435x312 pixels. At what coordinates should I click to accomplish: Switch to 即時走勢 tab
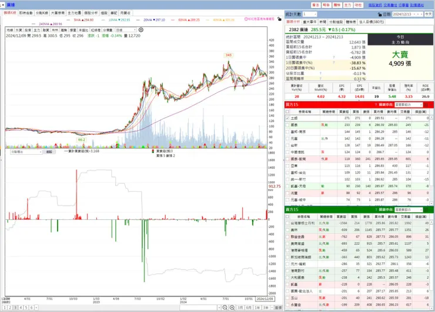(x=26, y=13)
